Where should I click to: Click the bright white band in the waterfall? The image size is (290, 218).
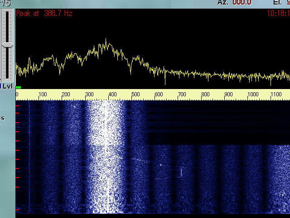[106, 154]
